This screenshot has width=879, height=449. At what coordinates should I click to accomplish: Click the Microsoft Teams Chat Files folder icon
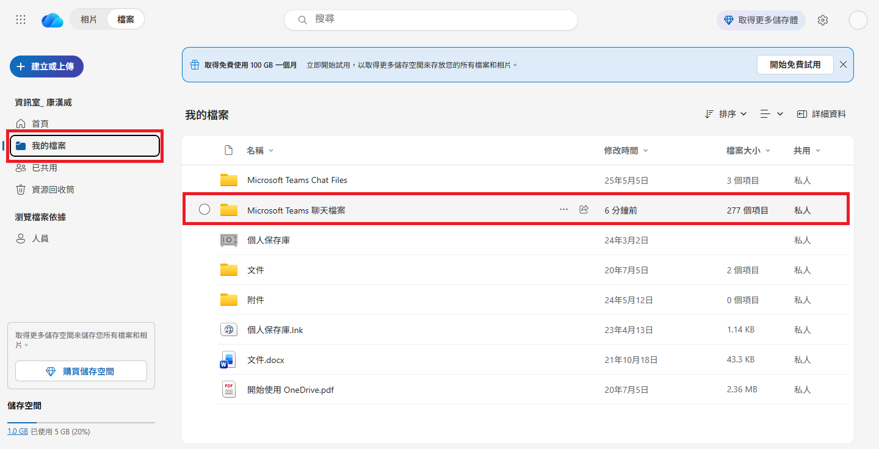(x=229, y=180)
